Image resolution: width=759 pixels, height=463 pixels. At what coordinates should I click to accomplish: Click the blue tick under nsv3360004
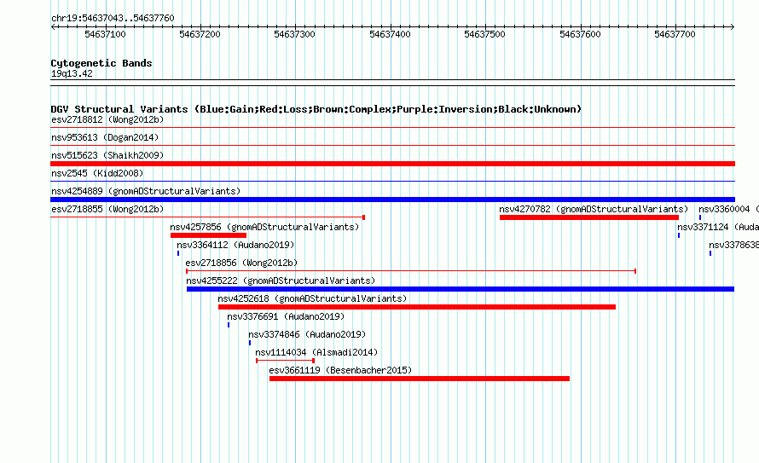700,217
